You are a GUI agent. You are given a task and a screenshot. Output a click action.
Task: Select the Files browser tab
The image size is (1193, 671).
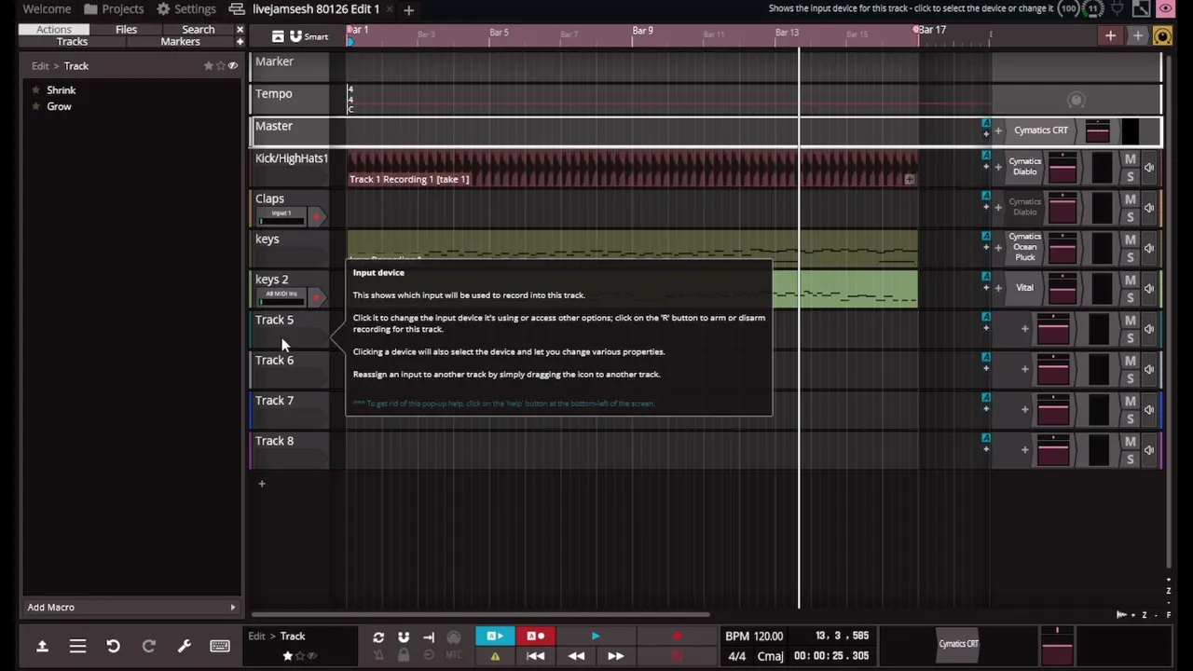pyautogui.click(x=126, y=29)
